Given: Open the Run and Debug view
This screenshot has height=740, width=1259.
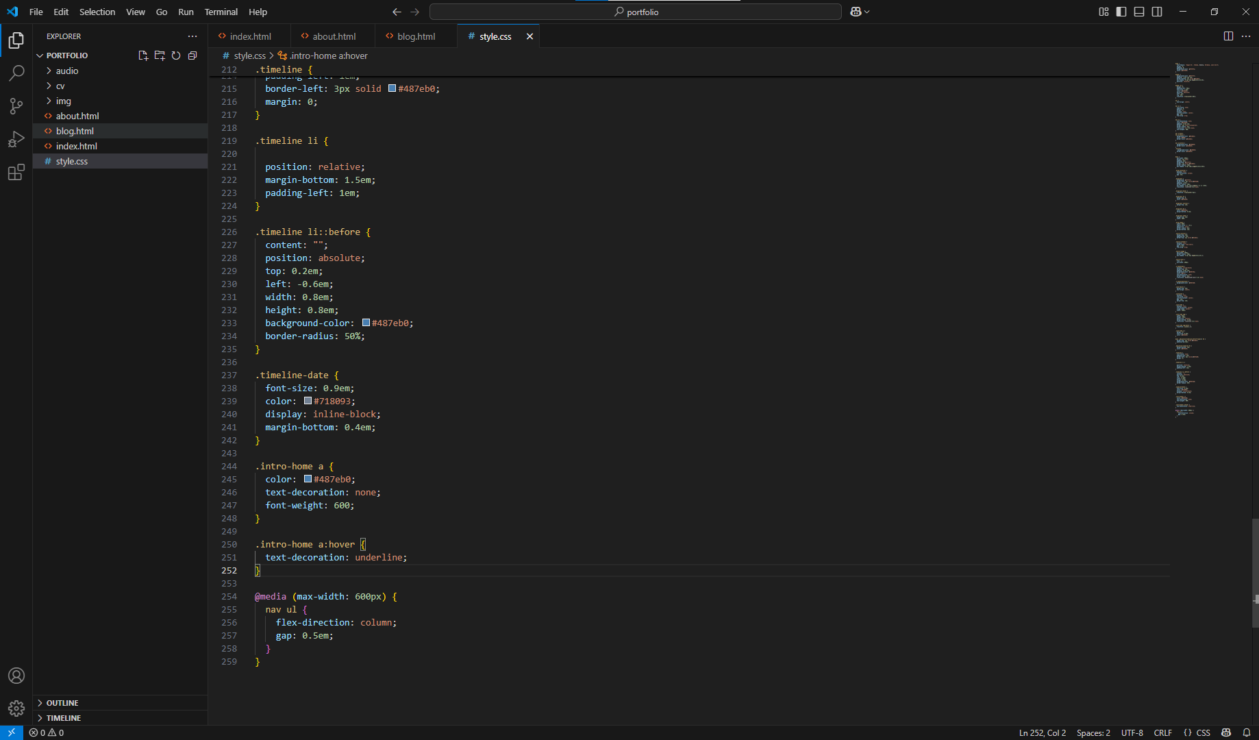Looking at the screenshot, I should point(16,139).
